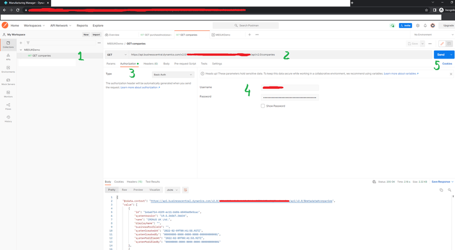Open the Basic Auth type dropdown
The width and height of the screenshot is (455, 250).
173,75
